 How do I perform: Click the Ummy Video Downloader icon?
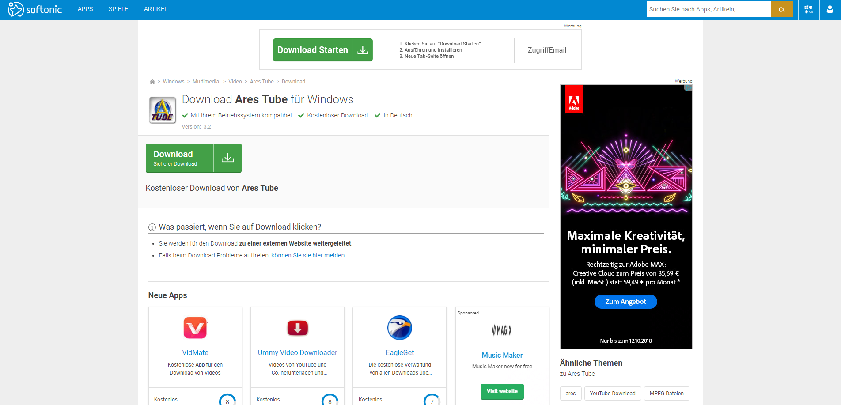[x=297, y=328]
